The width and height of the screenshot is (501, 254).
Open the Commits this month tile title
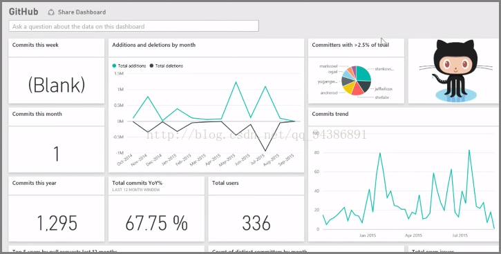coord(37,114)
